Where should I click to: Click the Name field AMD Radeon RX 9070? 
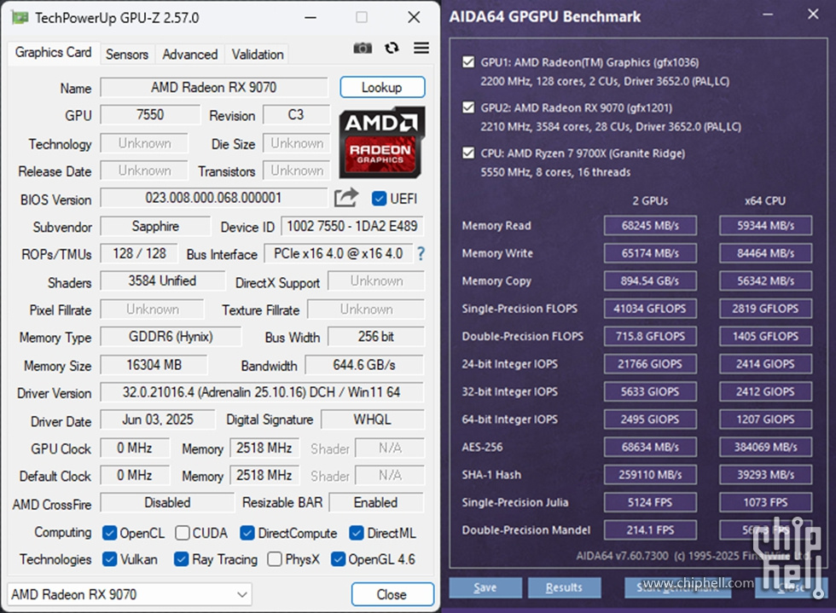pos(214,88)
